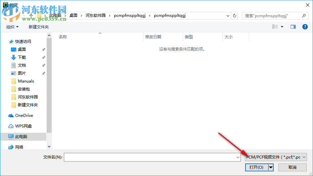Change view layout icon
This screenshot has height=176, width=313.
pos(275,27)
